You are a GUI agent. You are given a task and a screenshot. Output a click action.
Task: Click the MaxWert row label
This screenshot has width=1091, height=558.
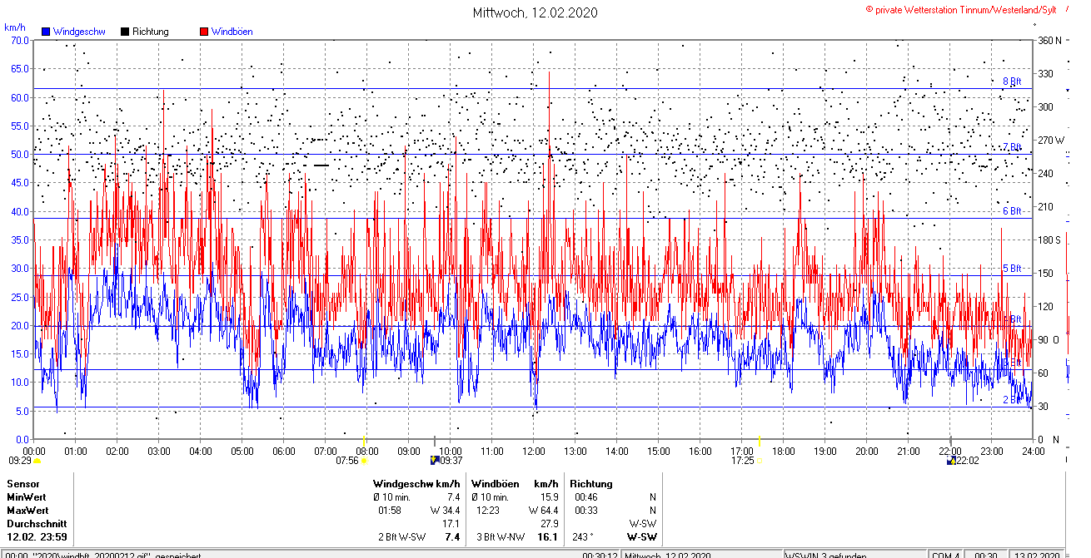[x=29, y=510]
